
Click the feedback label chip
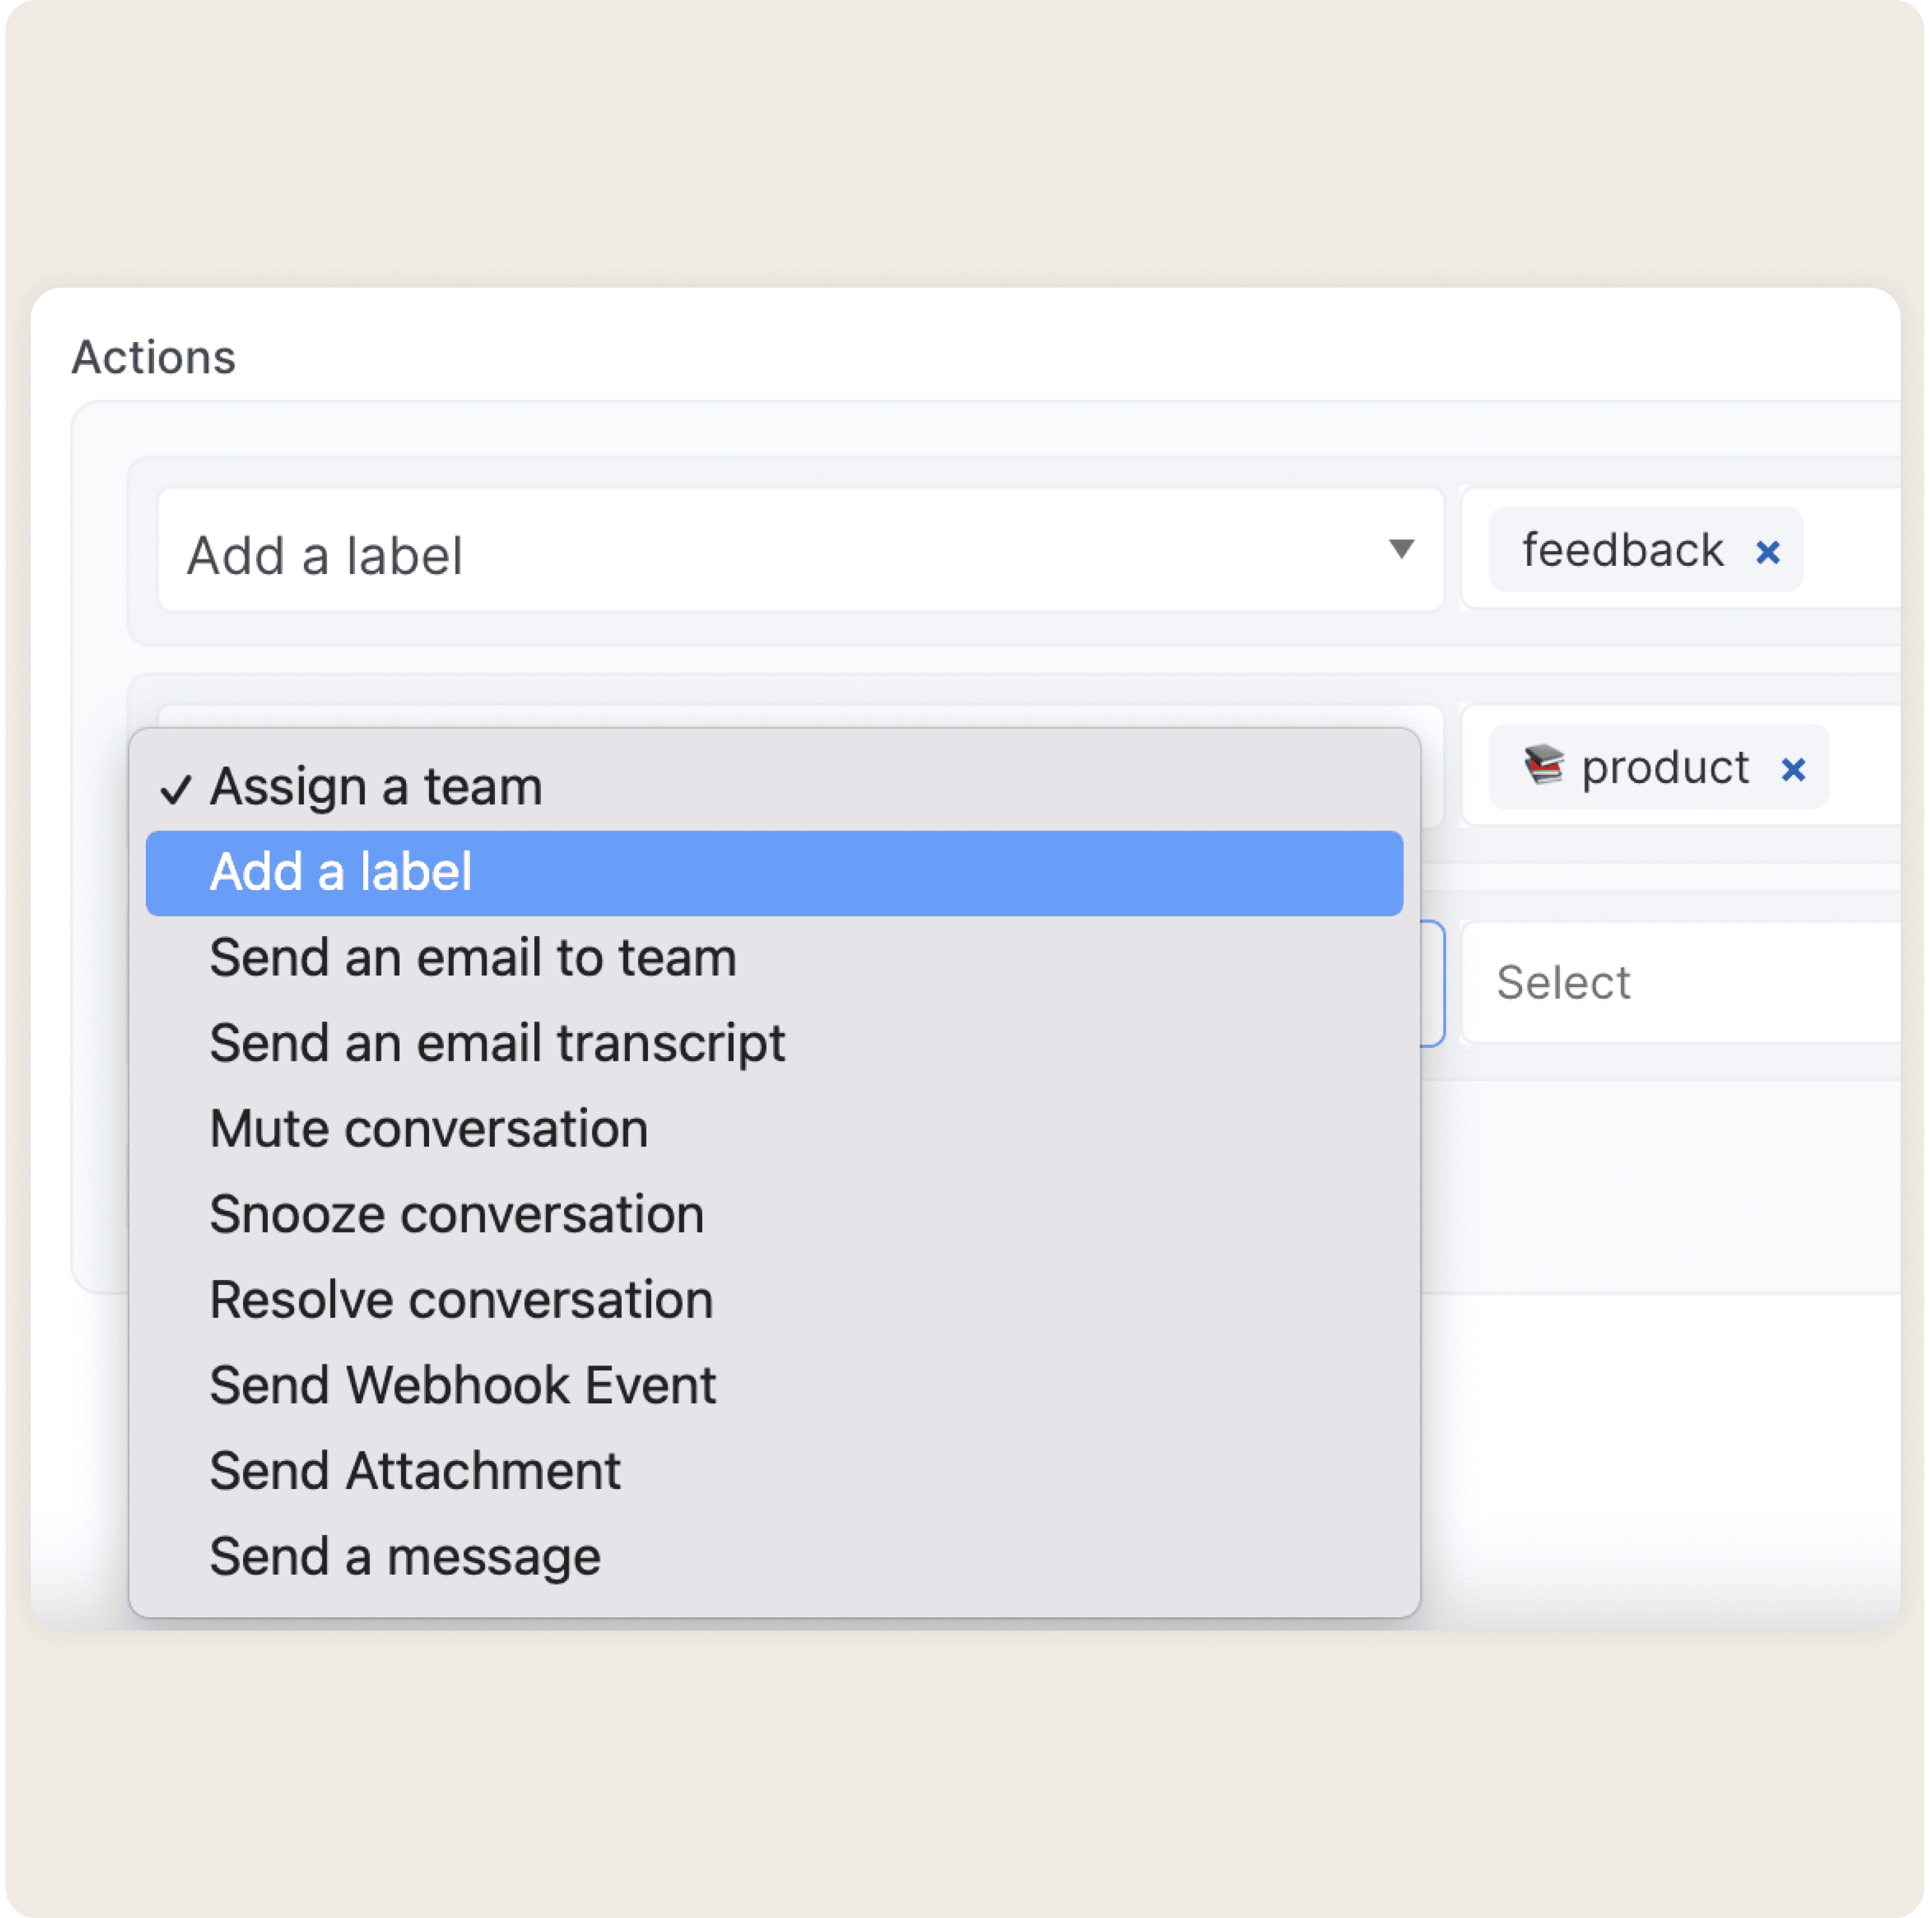tap(1620, 550)
